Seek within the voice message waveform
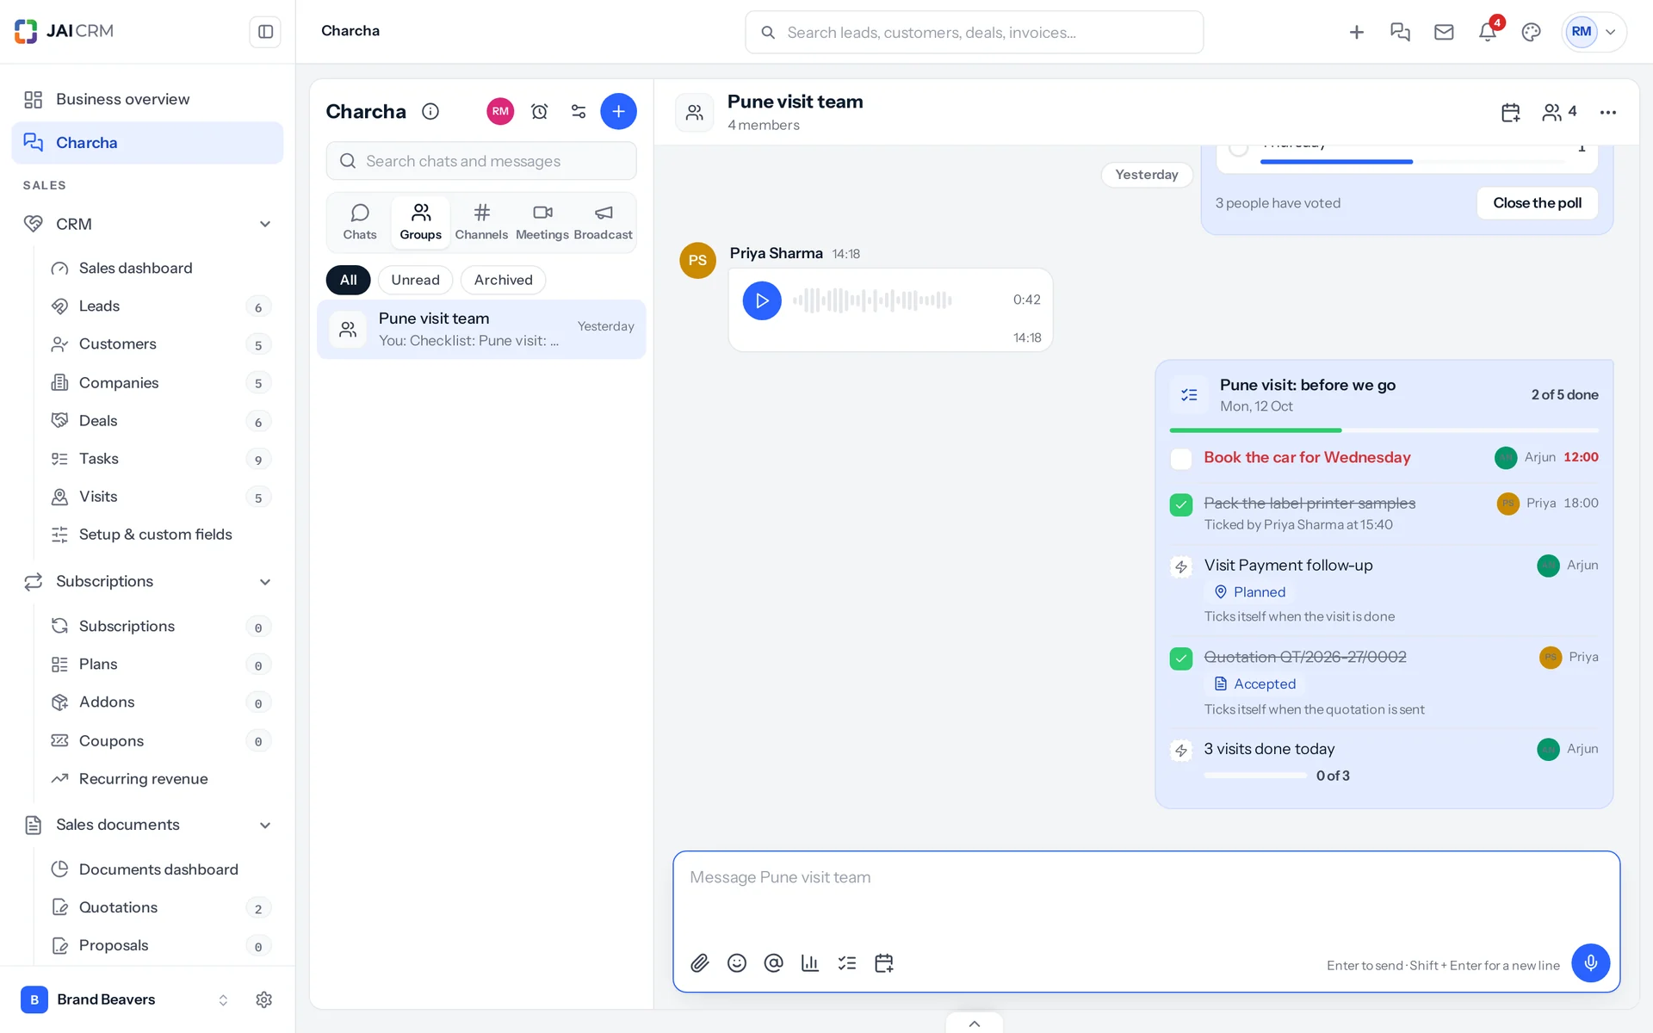The width and height of the screenshot is (1653, 1033). (872, 300)
